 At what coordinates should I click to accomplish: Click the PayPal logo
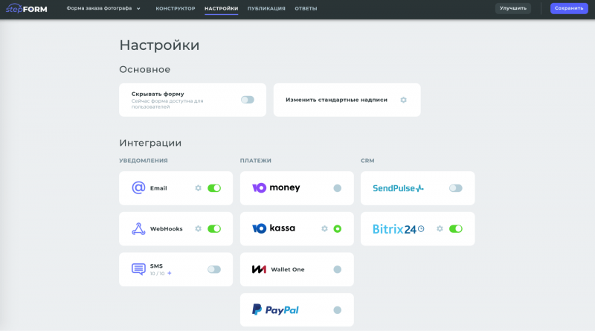coord(275,309)
